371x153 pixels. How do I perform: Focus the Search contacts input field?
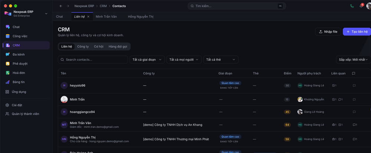[93, 59]
